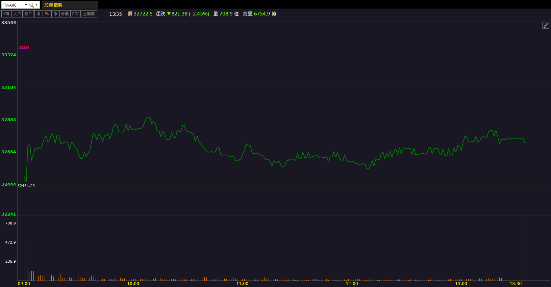This screenshot has width=551, height=287.
Task: Toggle the 大戶 indicator button
Action: pyautogui.click(x=17, y=14)
